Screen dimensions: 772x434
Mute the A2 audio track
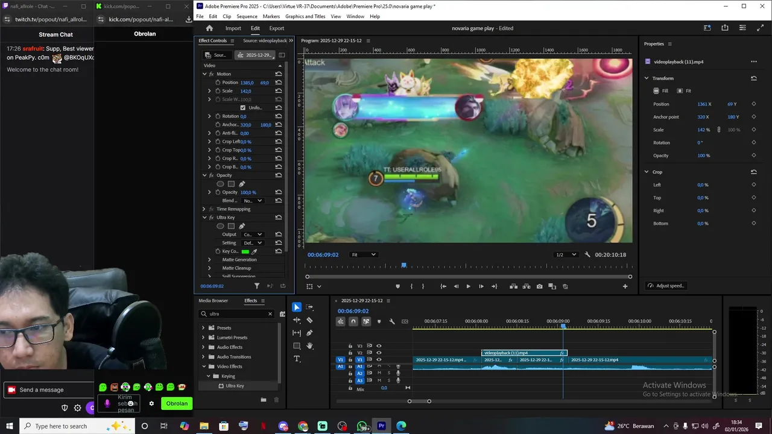pos(379,373)
